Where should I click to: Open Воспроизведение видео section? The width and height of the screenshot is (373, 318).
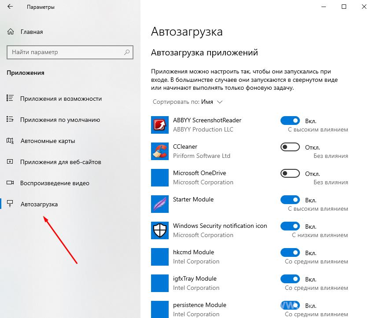point(55,183)
